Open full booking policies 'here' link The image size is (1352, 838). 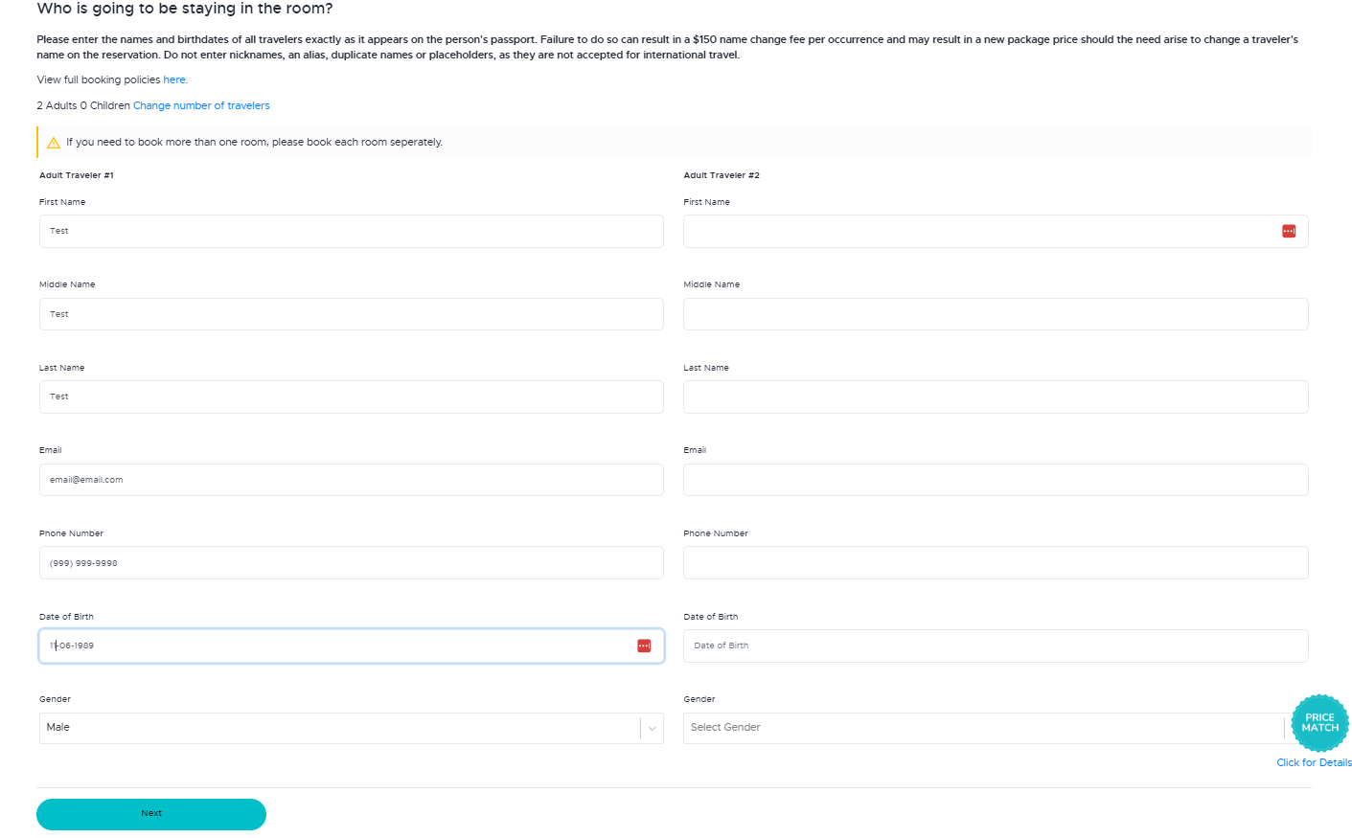(173, 80)
